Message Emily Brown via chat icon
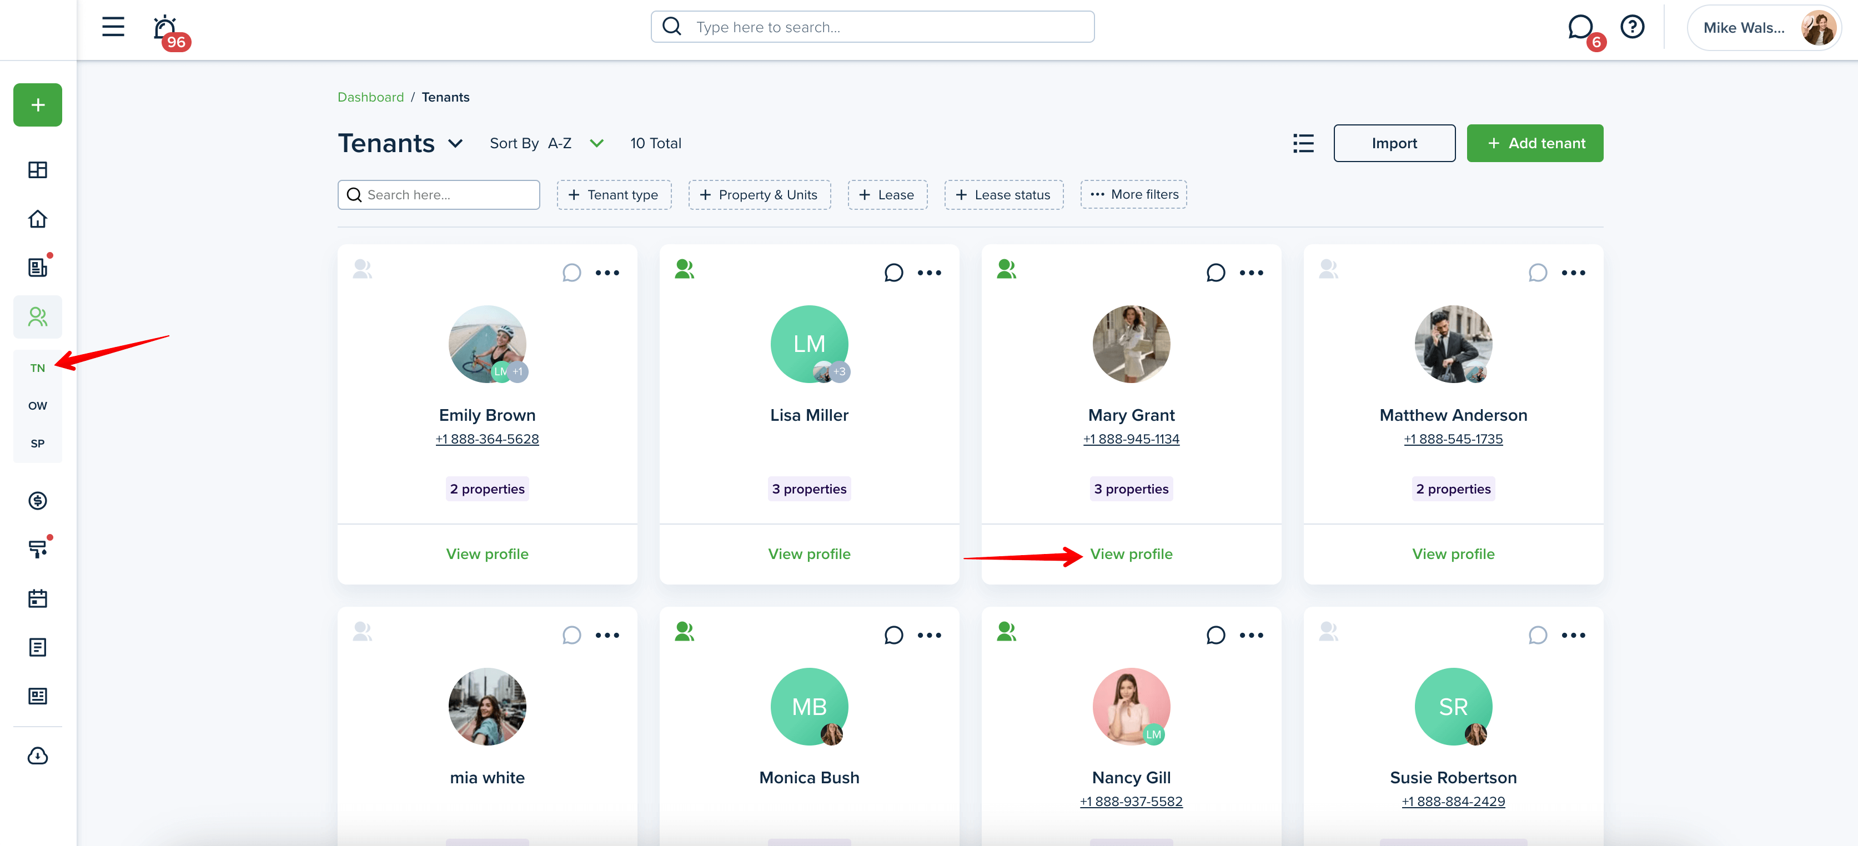The width and height of the screenshot is (1858, 846). tap(571, 273)
